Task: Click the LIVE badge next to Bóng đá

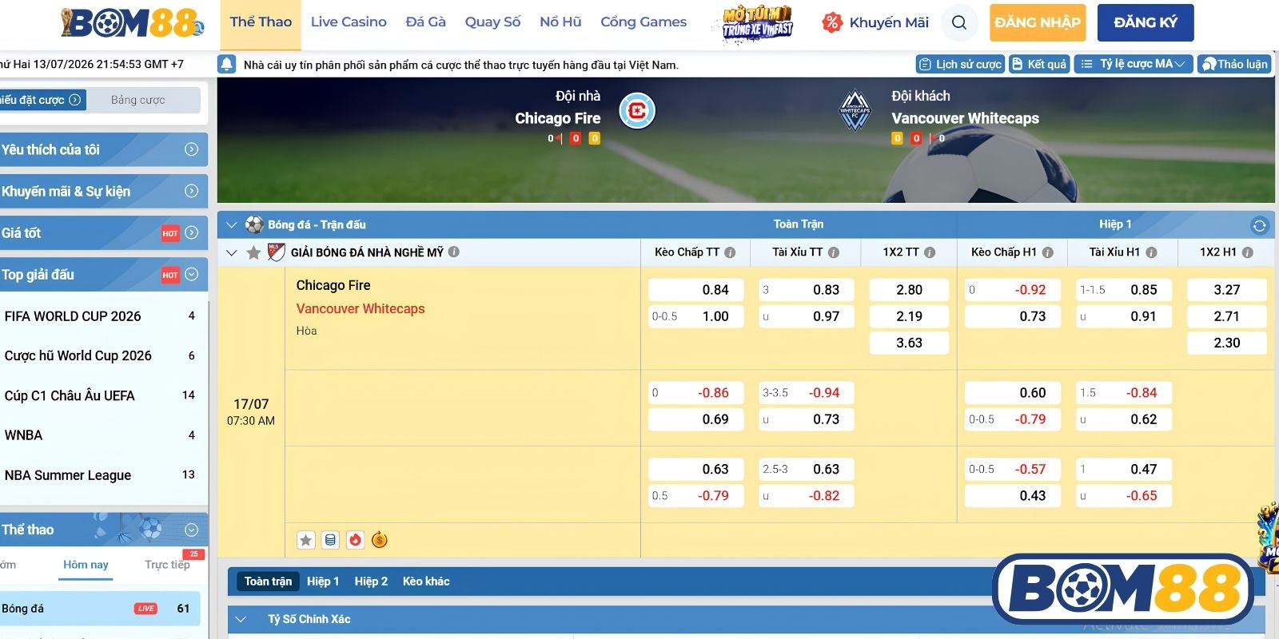Action: [x=145, y=609]
